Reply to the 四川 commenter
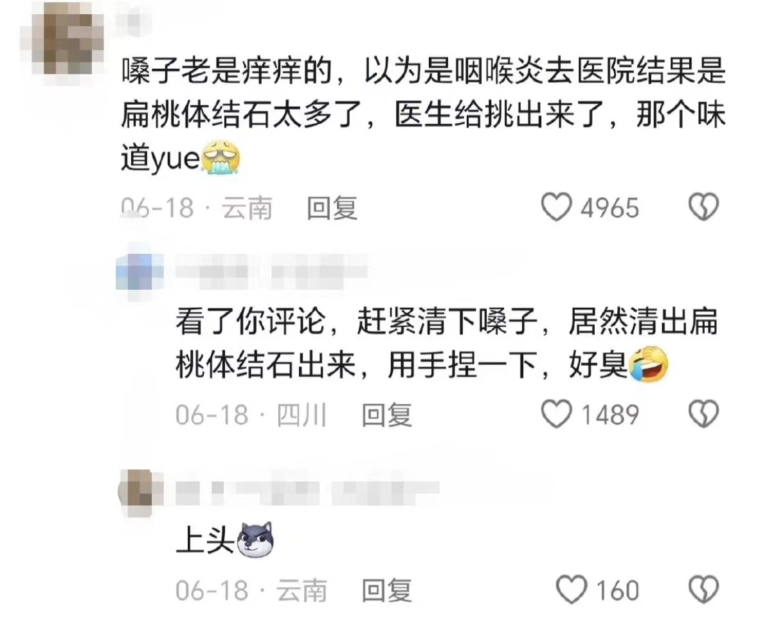Viewport: 758px width, 624px height. point(387,415)
